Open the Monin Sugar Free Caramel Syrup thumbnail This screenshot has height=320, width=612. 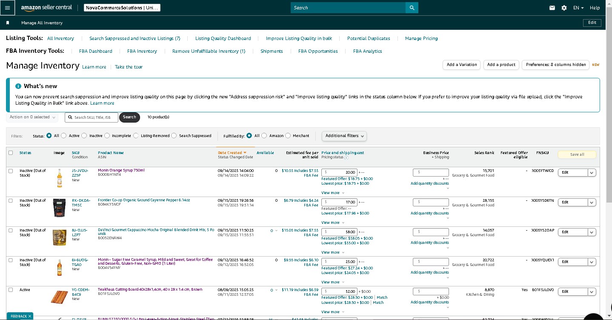point(59,268)
